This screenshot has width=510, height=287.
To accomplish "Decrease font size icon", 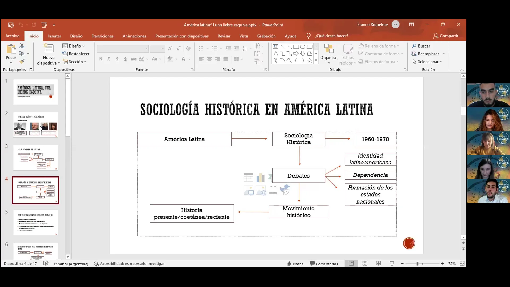I will 178,48.
